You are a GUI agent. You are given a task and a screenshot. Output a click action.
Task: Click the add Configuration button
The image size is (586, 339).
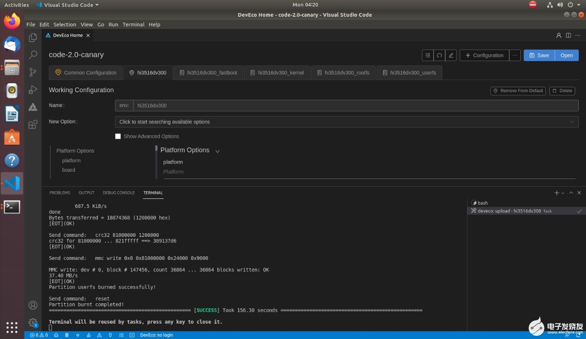click(x=484, y=55)
